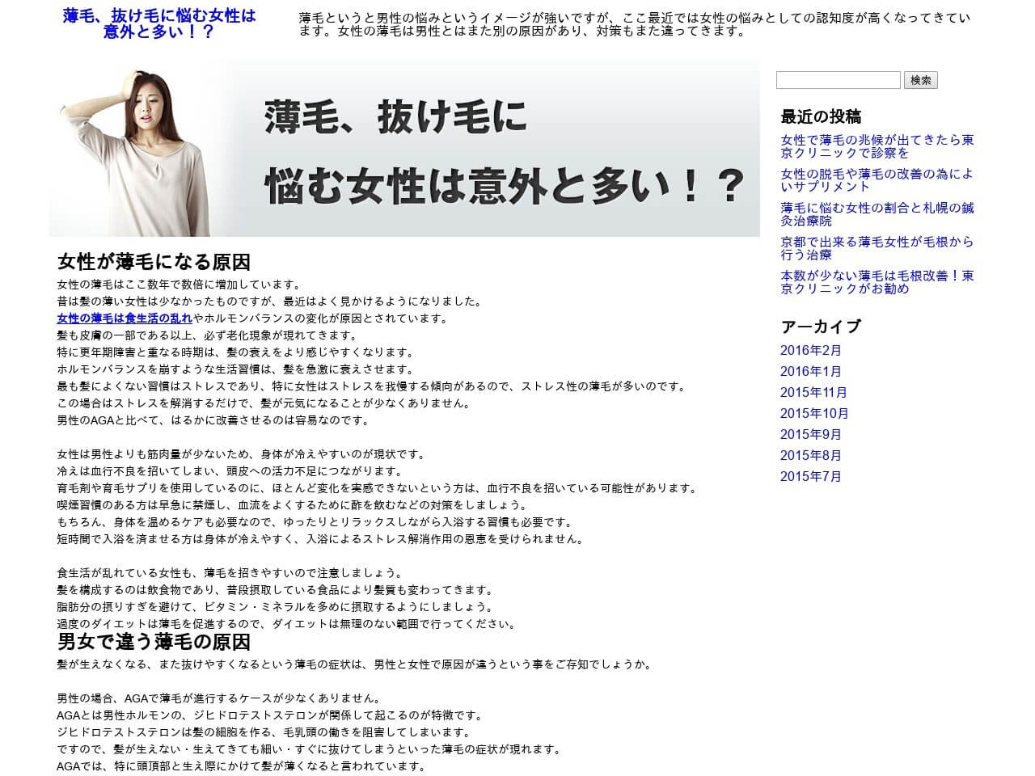Go to the 2015年11月 archive
1035x776 pixels.
[x=813, y=393]
